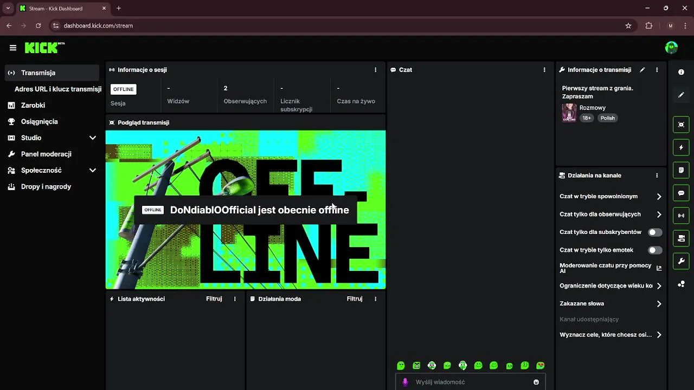694x390 pixels.
Task: Open the Wyznacz cele arrow
Action: click(659, 335)
